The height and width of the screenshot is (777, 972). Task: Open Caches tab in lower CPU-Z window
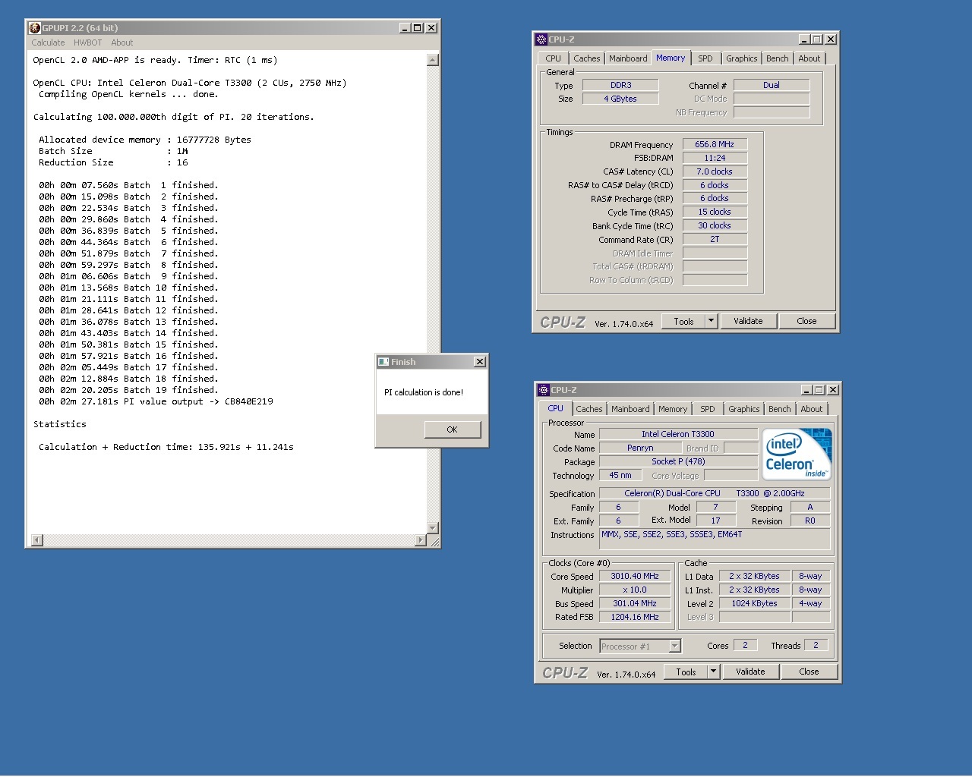pos(589,409)
